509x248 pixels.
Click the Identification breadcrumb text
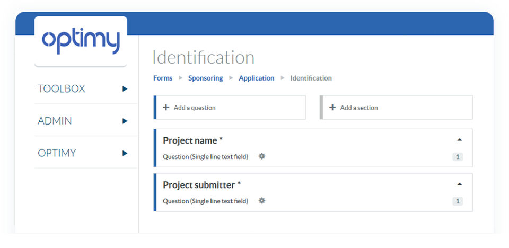tap(311, 78)
